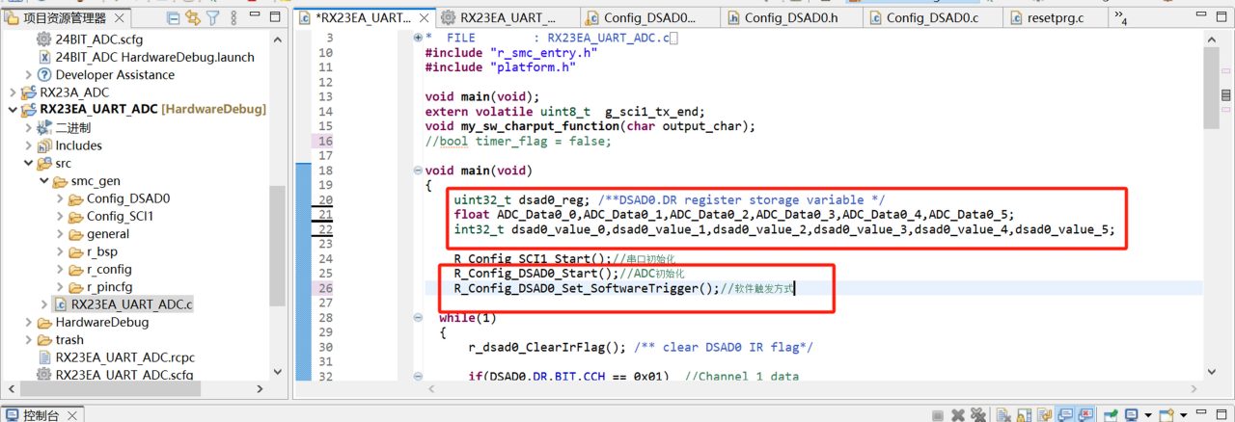The width and height of the screenshot is (1235, 422).
Task: Open Display Selected Console dropdown arrow
Action: coord(1148,415)
